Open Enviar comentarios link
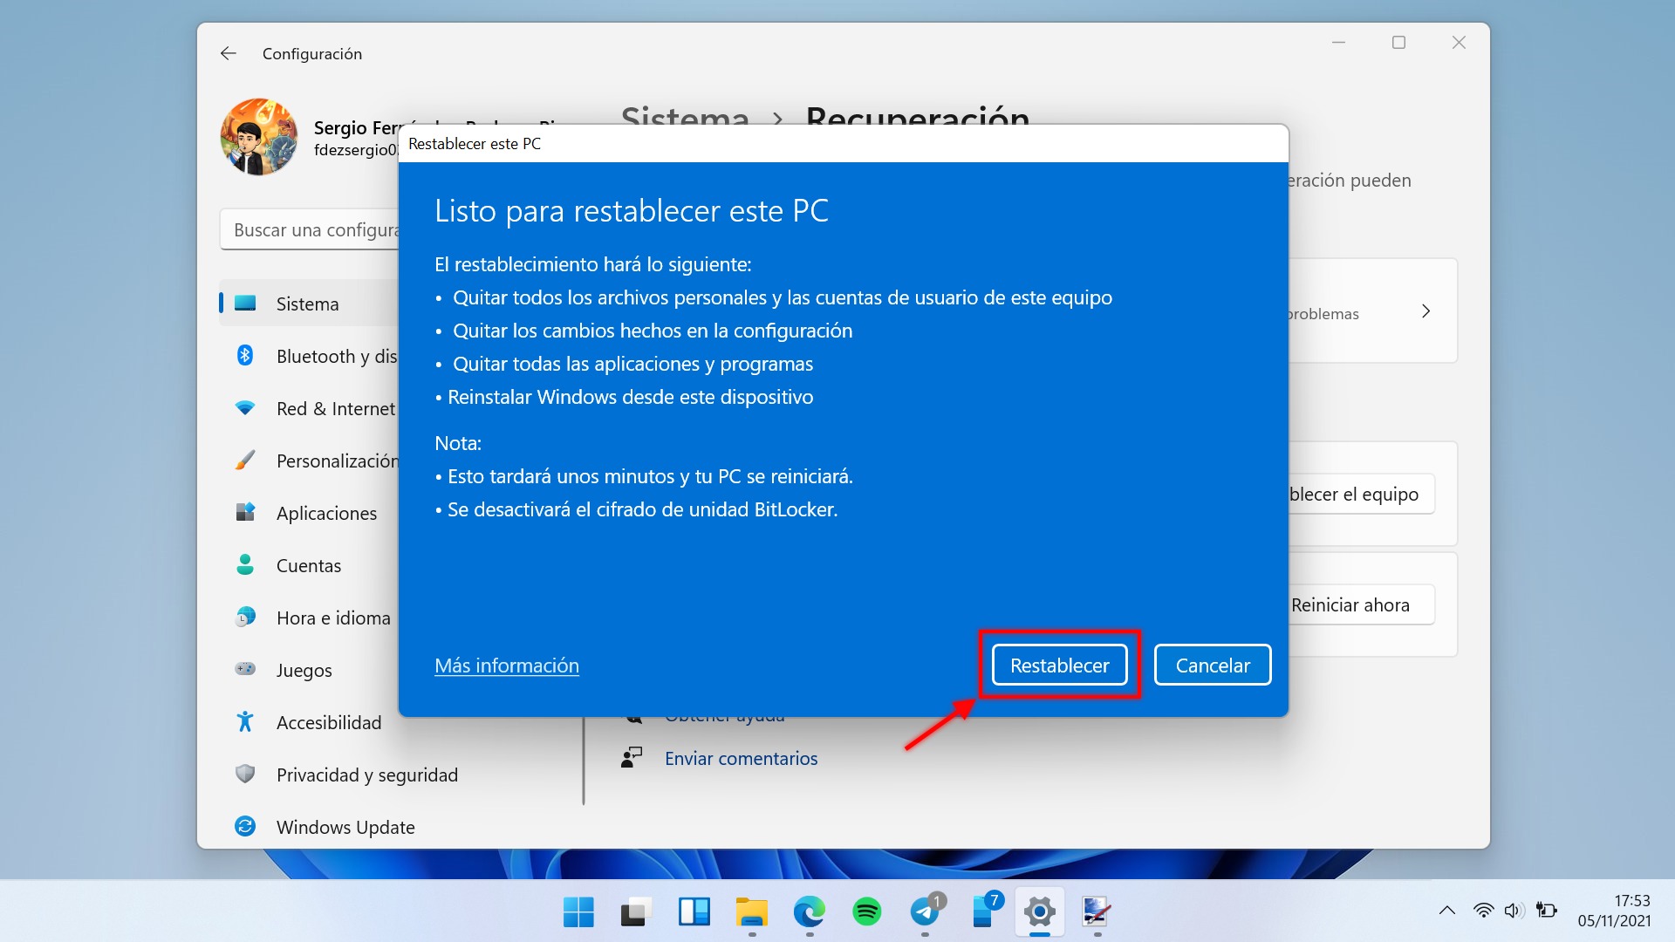The height and width of the screenshot is (942, 1675). coord(741,759)
